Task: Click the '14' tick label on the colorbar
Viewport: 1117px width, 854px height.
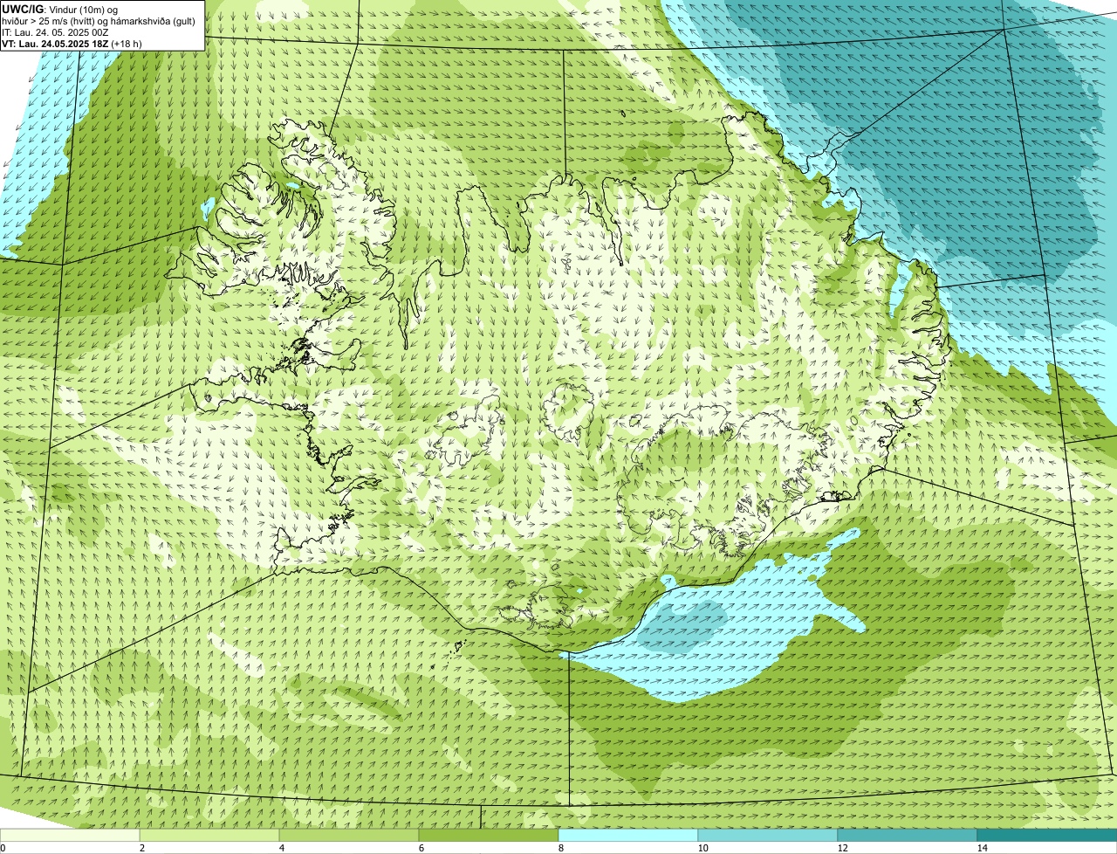Action: click(x=982, y=848)
